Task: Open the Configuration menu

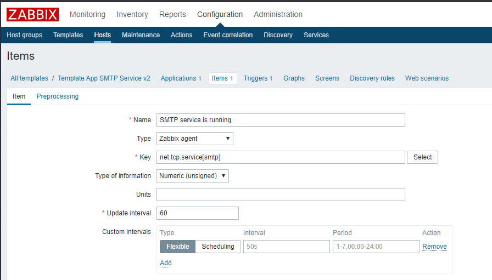Action: [220, 14]
